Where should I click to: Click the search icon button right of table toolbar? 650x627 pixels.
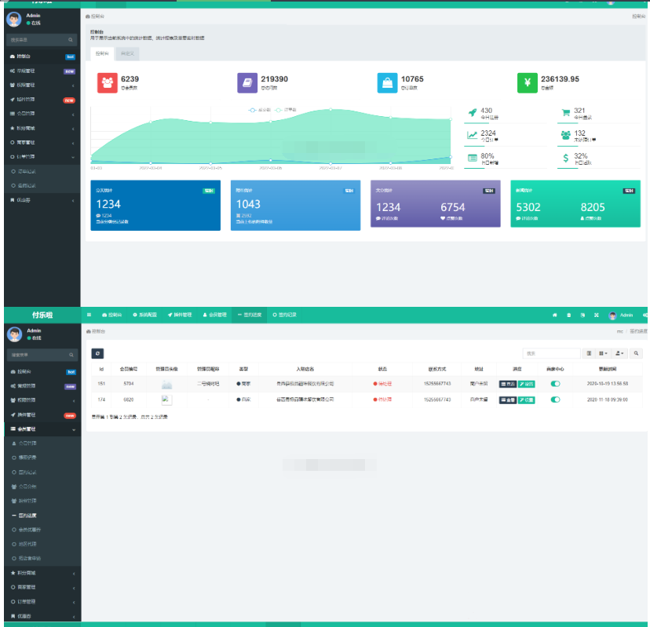click(637, 354)
